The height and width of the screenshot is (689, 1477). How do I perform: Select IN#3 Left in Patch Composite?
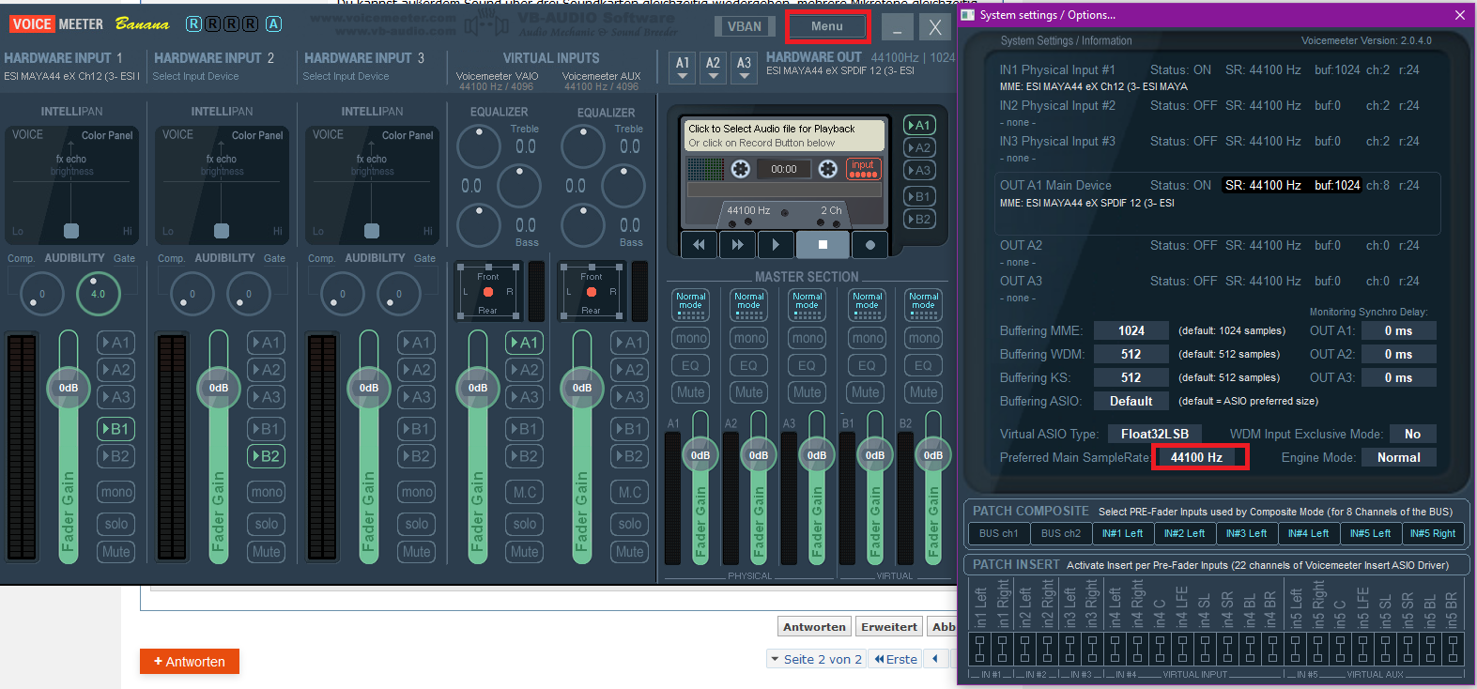coord(1247,533)
